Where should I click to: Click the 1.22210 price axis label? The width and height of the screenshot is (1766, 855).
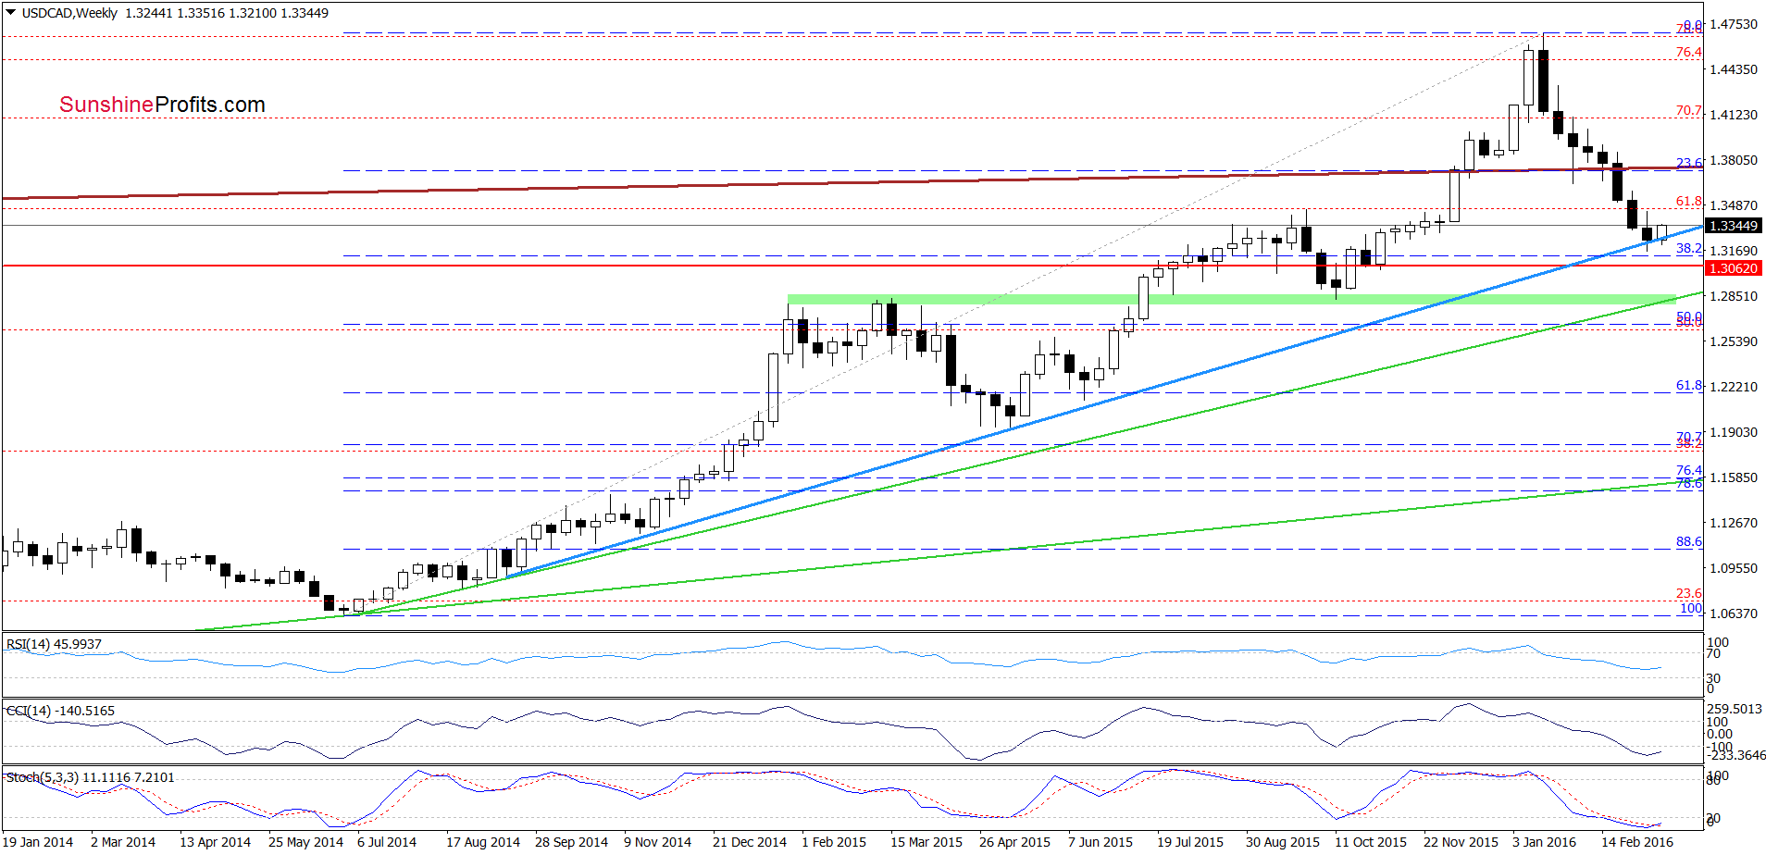click(1733, 387)
